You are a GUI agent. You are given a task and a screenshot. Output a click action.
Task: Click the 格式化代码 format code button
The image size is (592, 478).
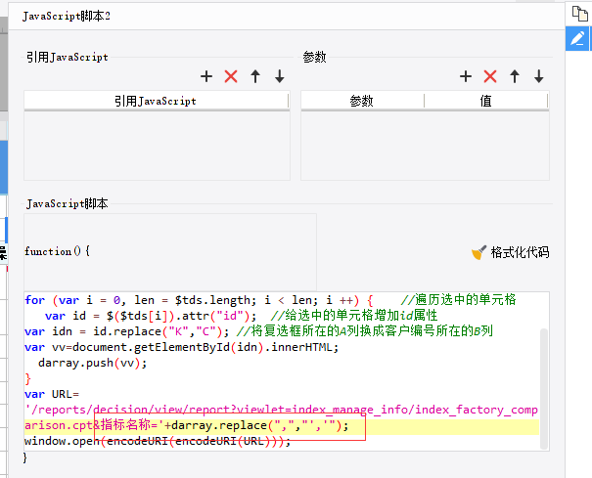pos(510,252)
